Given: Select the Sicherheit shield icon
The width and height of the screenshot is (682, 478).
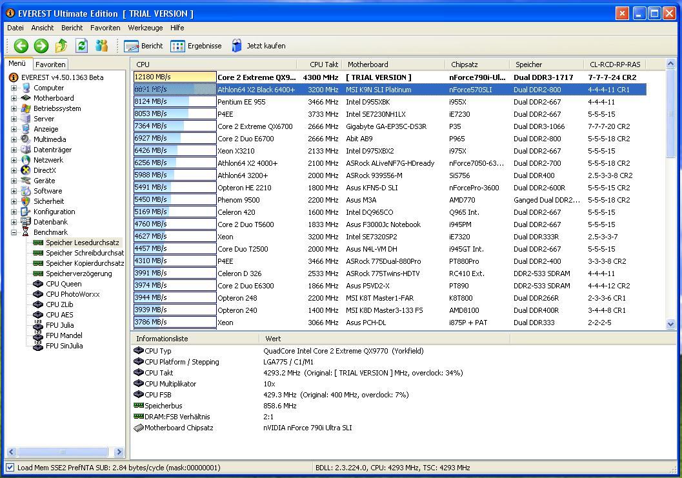Looking at the screenshot, I should pyautogui.click(x=26, y=201).
